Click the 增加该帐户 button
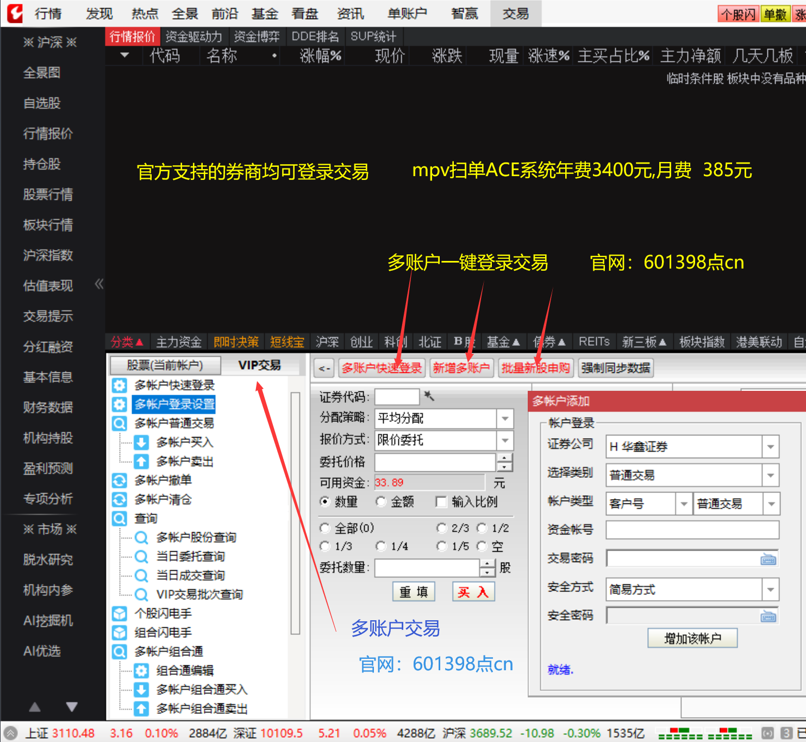Screen dimensions: 806x742 (692, 638)
